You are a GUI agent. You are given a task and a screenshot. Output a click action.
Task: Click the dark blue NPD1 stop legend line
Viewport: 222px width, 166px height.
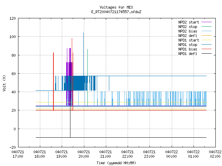pyautogui.click(x=206, y=45)
